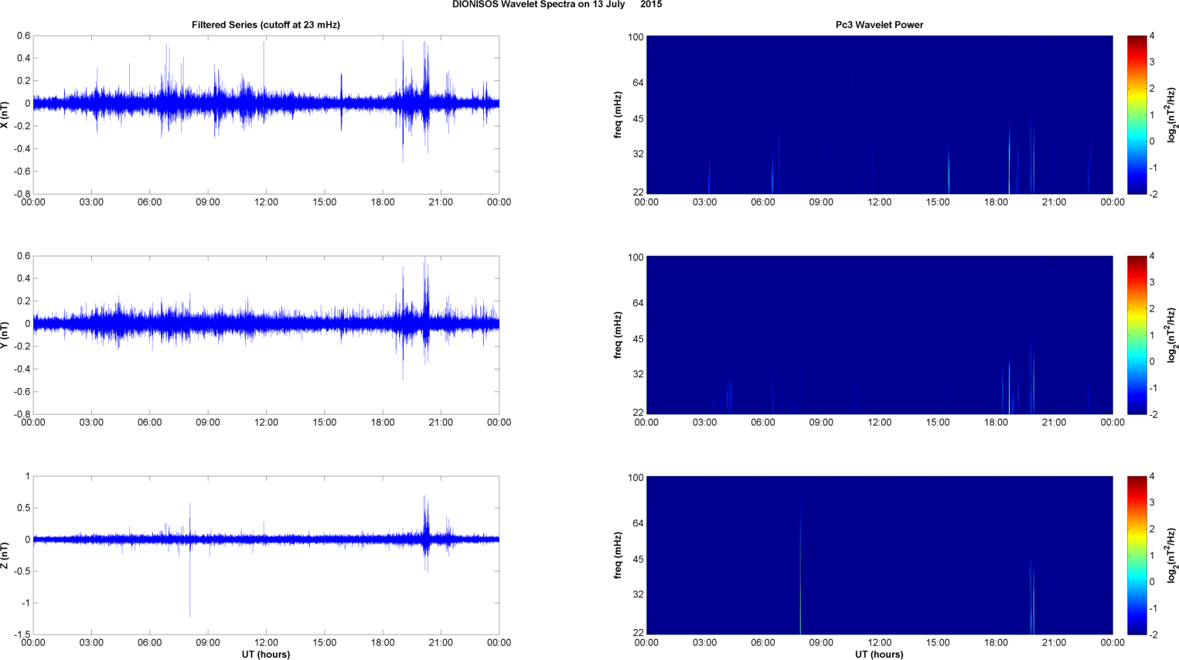Click the middle spectrogram's colorbar

point(1136,335)
